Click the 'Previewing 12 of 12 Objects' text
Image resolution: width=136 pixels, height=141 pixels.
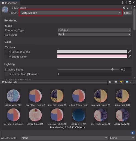pos(67,127)
